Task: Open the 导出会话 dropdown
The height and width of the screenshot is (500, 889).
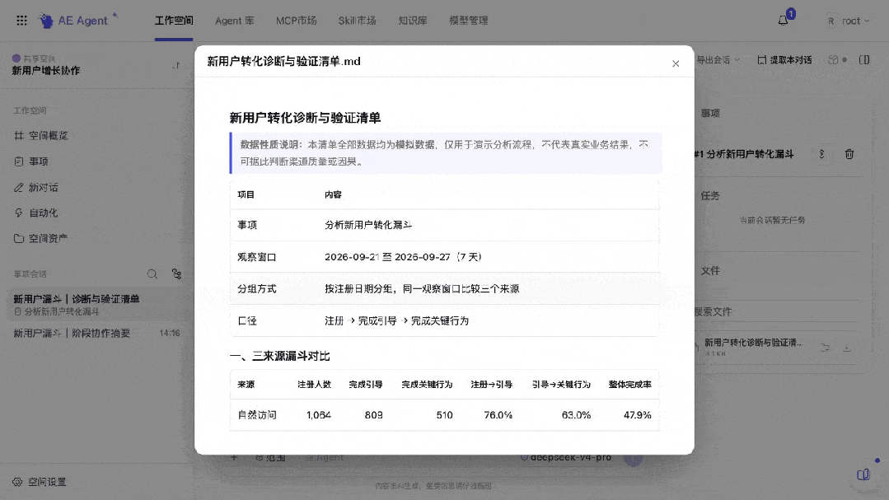Action: (x=718, y=60)
